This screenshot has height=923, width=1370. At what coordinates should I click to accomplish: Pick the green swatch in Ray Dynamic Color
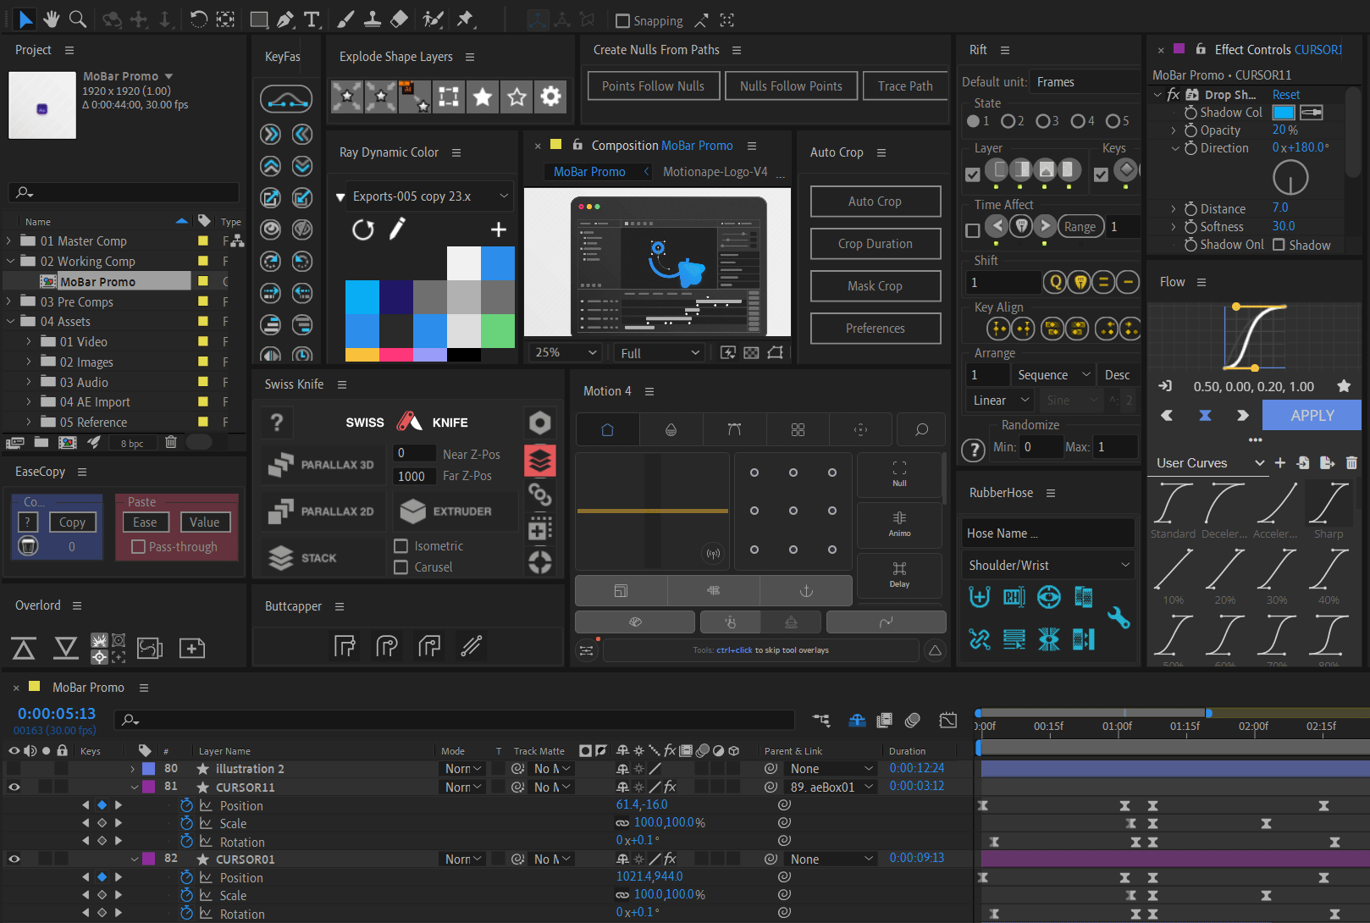(498, 331)
